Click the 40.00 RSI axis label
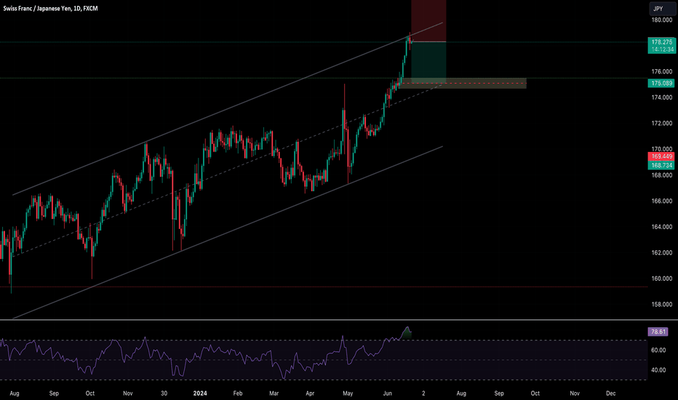The width and height of the screenshot is (678, 400). 658,370
